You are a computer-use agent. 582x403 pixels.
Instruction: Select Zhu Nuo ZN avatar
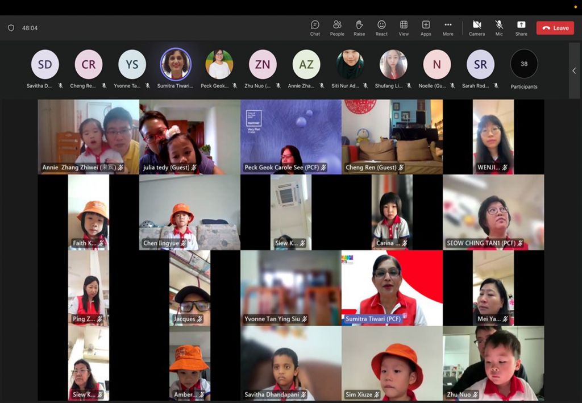coord(263,64)
